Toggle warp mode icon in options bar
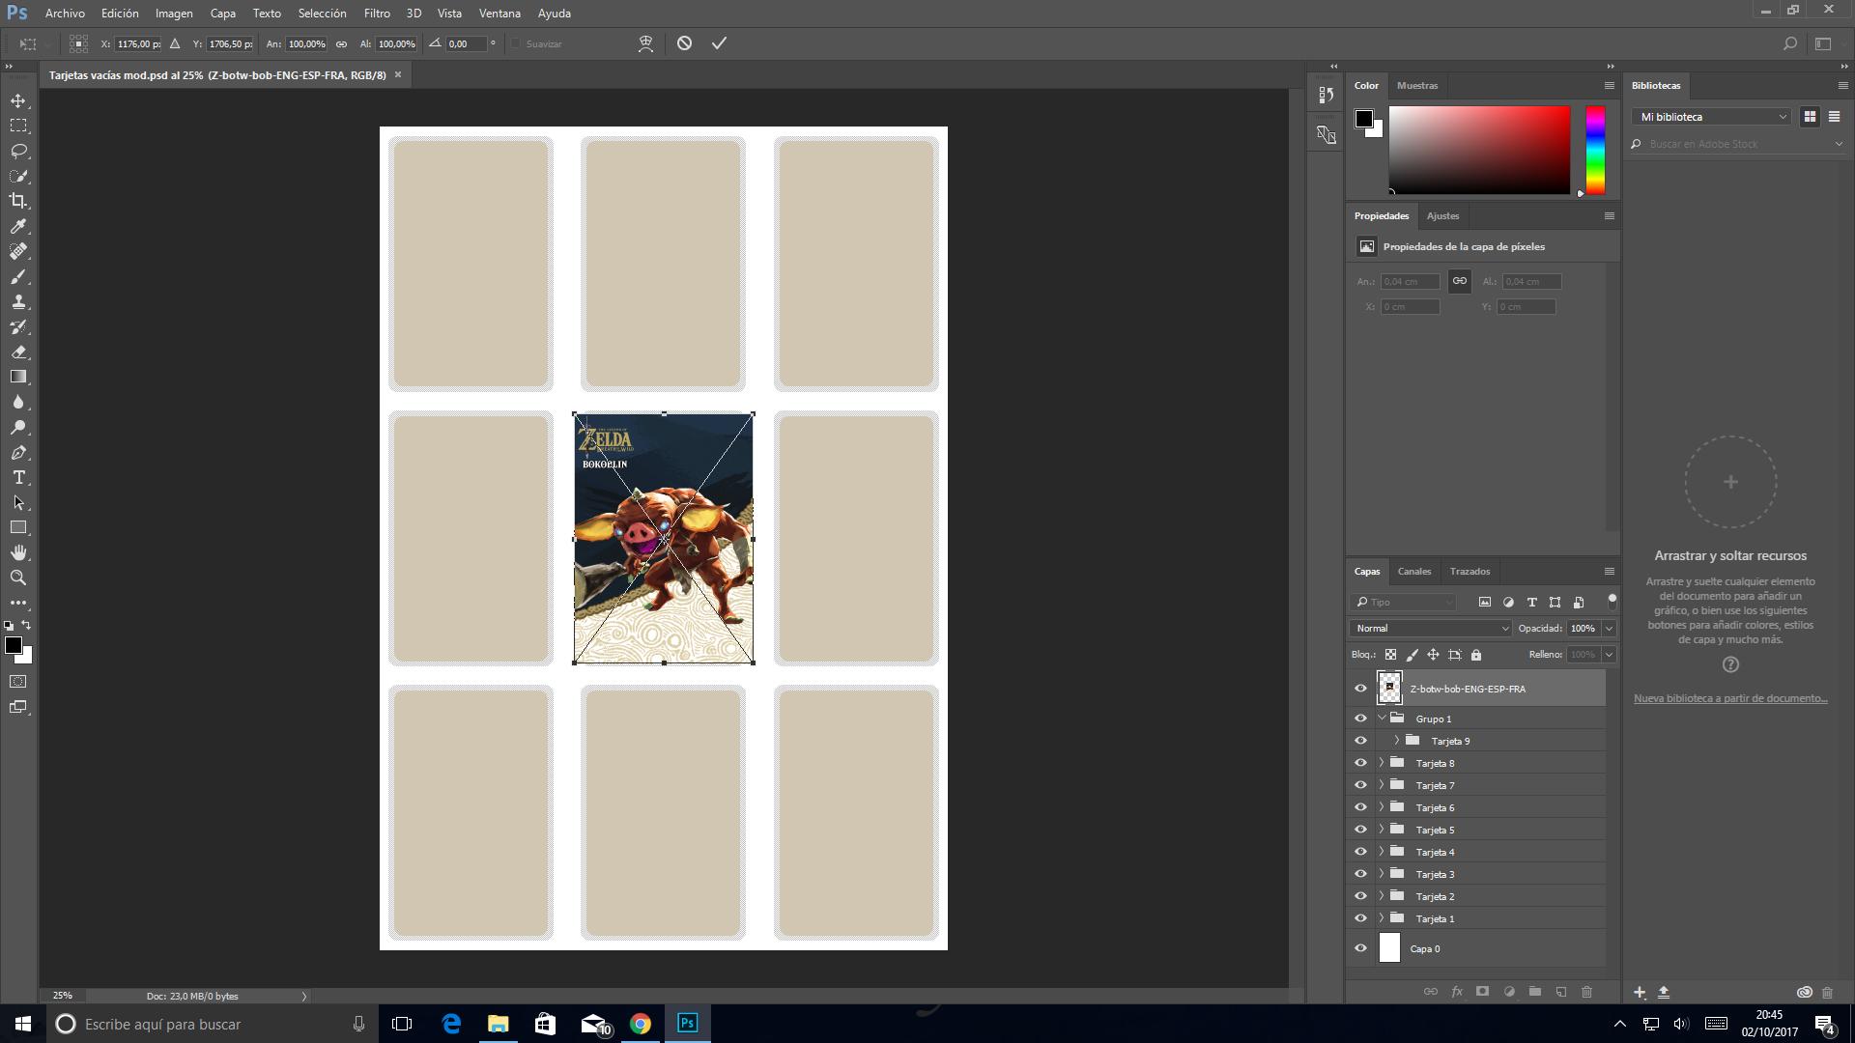This screenshot has height=1043, width=1855. (645, 43)
